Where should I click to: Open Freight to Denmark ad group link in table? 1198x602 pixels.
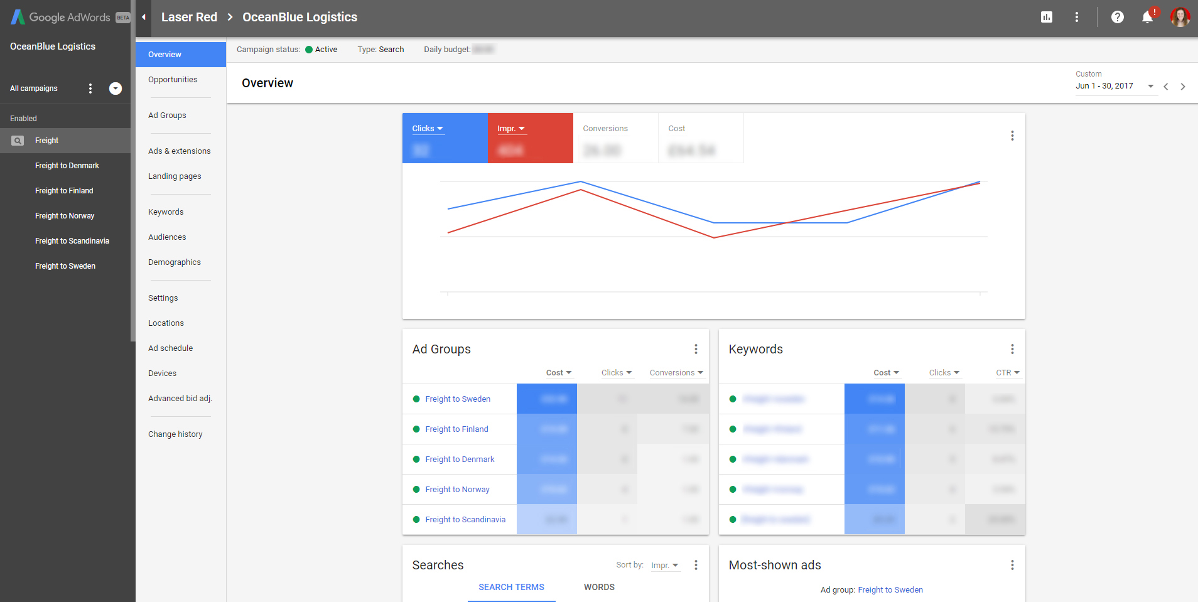(460, 460)
